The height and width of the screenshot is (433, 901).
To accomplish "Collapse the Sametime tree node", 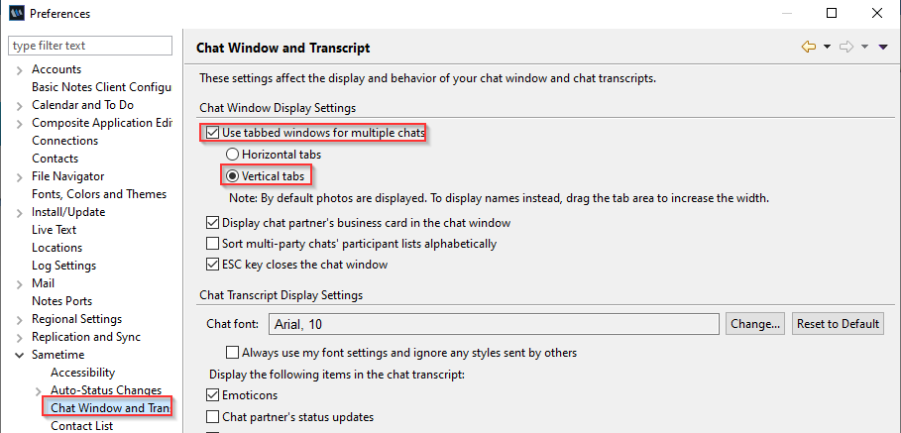I will click(20, 355).
